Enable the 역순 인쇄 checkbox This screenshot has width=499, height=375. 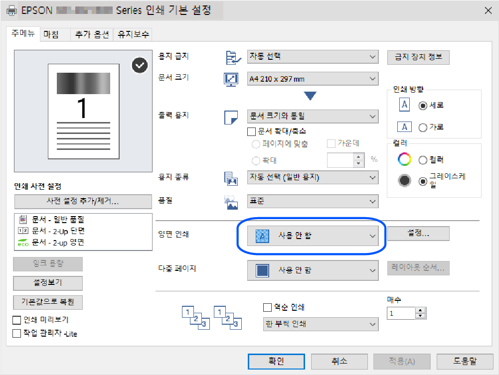coord(267,307)
